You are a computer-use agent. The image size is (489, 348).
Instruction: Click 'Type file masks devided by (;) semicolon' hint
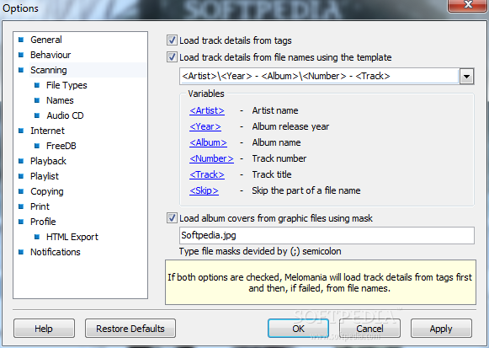point(260,251)
